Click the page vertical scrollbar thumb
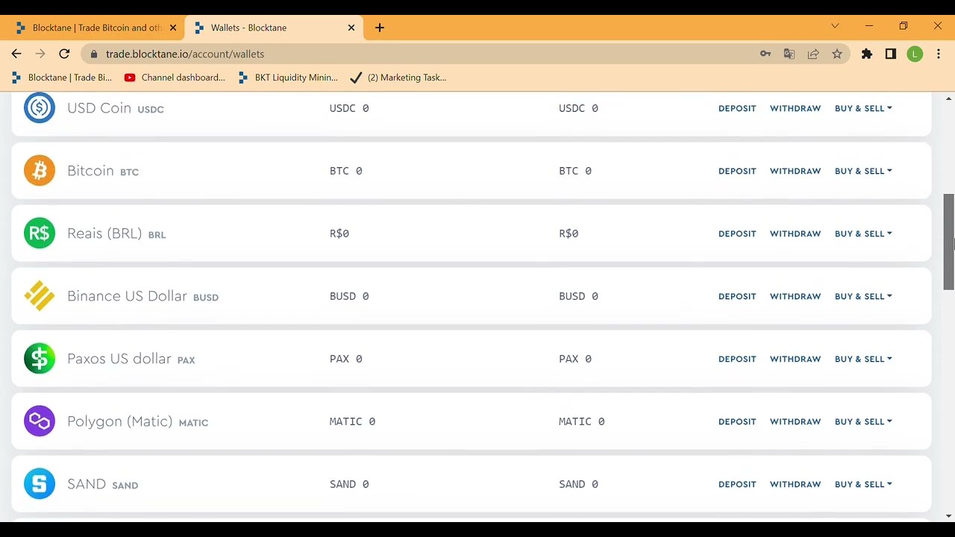 pyautogui.click(x=949, y=242)
